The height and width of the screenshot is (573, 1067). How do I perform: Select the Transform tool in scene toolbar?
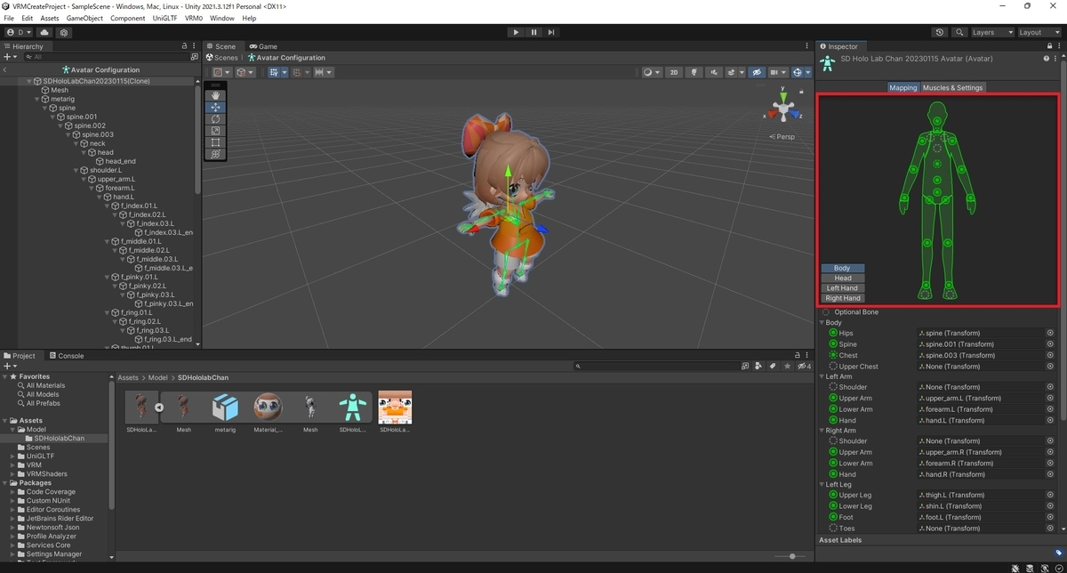[x=215, y=154]
